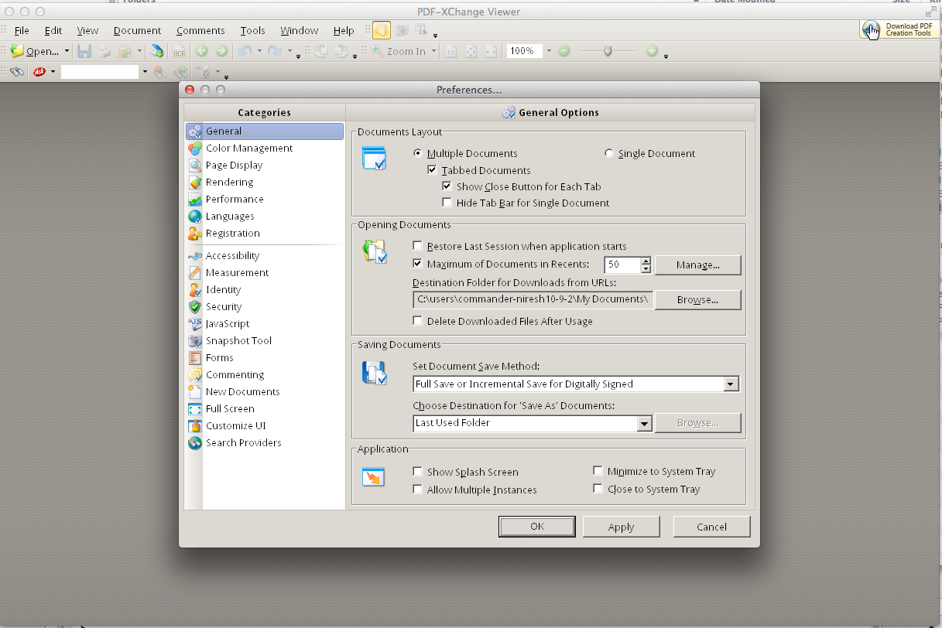This screenshot has width=942, height=628.
Task: Click the Manage... recents button
Action: pyautogui.click(x=698, y=265)
